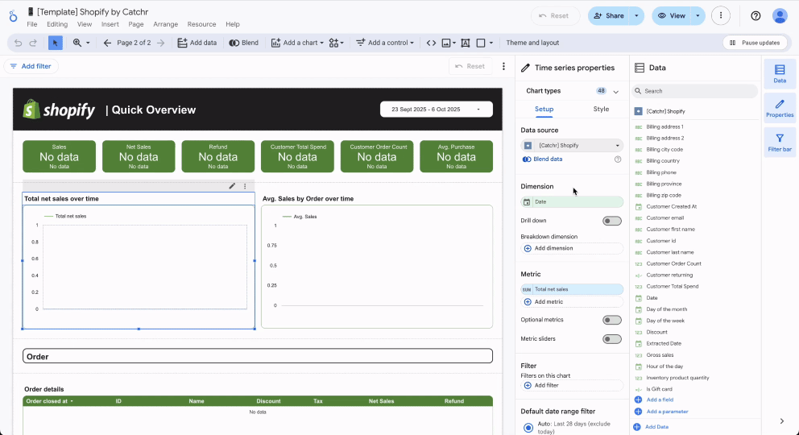The image size is (799, 435).
Task: Click the Blend toolbar button
Action: coord(243,43)
